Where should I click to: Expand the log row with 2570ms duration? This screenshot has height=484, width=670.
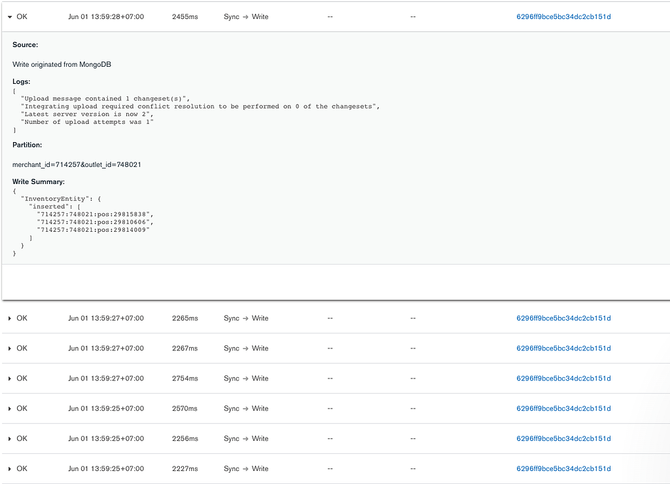point(10,409)
